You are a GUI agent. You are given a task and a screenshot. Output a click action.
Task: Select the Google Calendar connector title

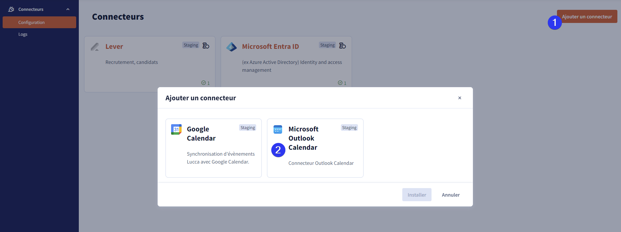click(201, 134)
